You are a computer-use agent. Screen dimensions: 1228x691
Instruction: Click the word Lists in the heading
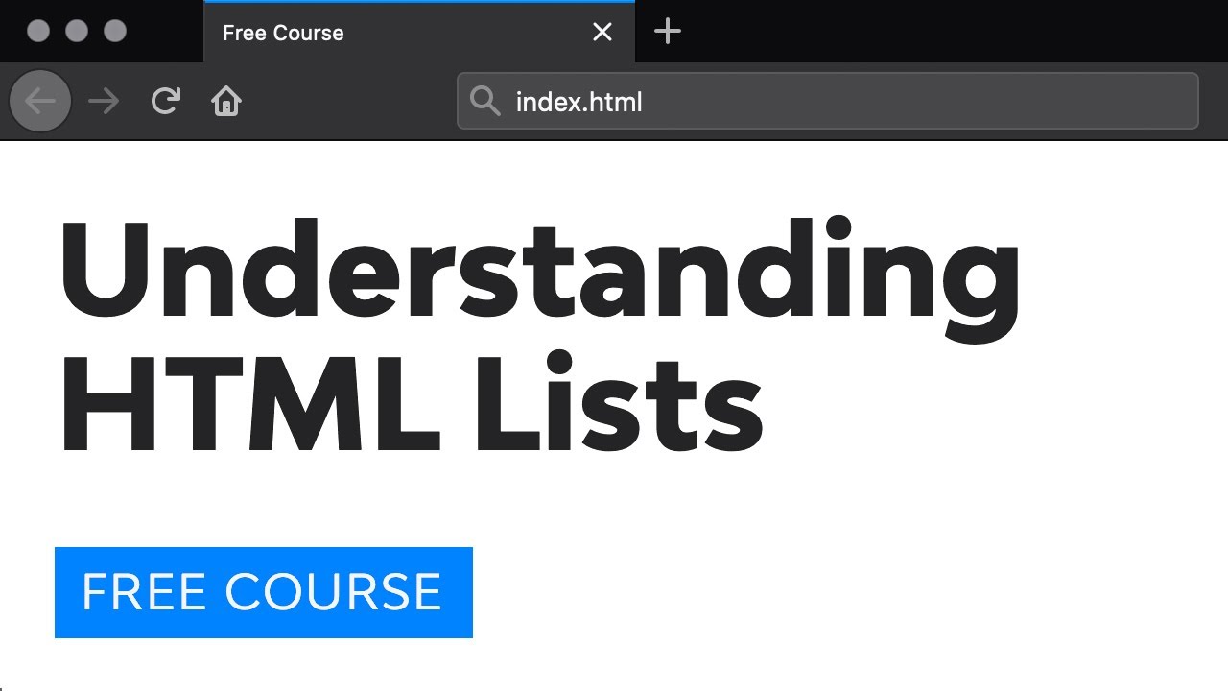[619, 403]
